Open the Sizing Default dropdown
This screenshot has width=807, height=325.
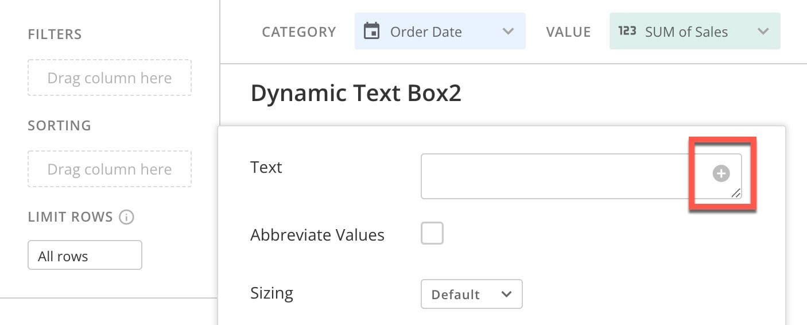tap(471, 294)
